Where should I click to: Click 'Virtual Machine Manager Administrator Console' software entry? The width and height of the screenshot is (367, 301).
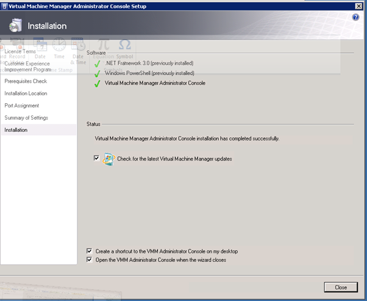pos(155,83)
